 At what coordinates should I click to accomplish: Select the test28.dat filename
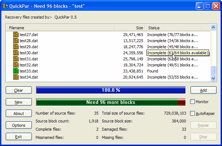(x=29, y=41)
